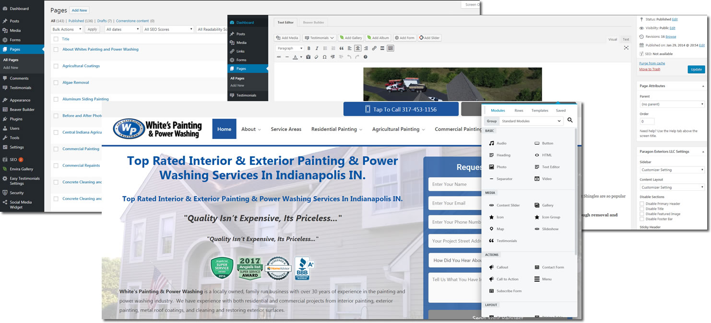Tick checkbox for About Whites Painting page
Screen dimensions: 711x323
click(x=56, y=49)
